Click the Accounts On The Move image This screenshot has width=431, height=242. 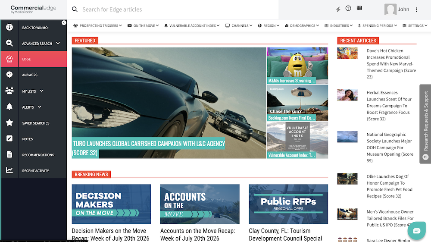pos(200,204)
